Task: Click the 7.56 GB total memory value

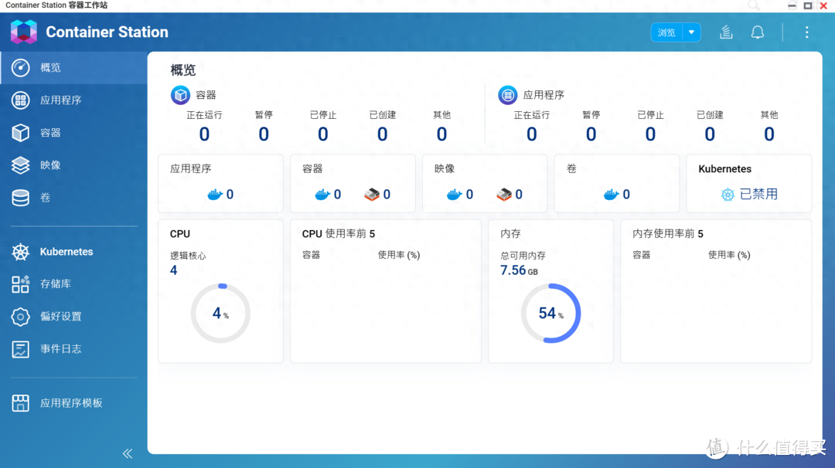Action: [519, 270]
